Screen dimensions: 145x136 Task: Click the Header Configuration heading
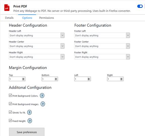coord(28,25)
